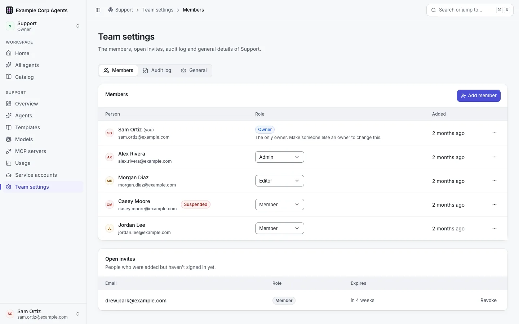Open more actions for Morgan Diaz row
The height and width of the screenshot is (324, 519).
[x=494, y=181]
